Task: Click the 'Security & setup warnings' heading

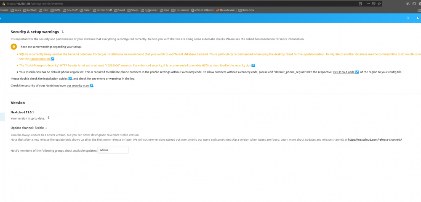Action: coord(35,32)
